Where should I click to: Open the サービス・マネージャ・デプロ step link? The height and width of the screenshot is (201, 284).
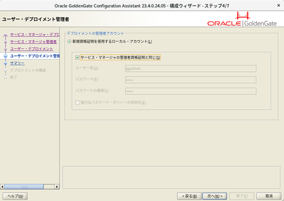pyautogui.click(x=35, y=34)
